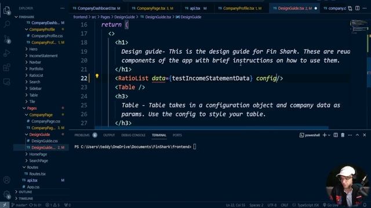Open the Search view in activity bar
This screenshot has width=371, height=208.
click(x=7, y=24)
